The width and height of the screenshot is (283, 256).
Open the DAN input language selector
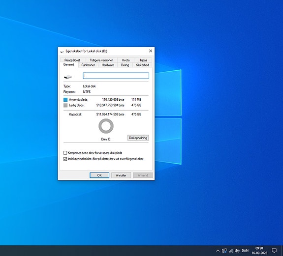245,251
